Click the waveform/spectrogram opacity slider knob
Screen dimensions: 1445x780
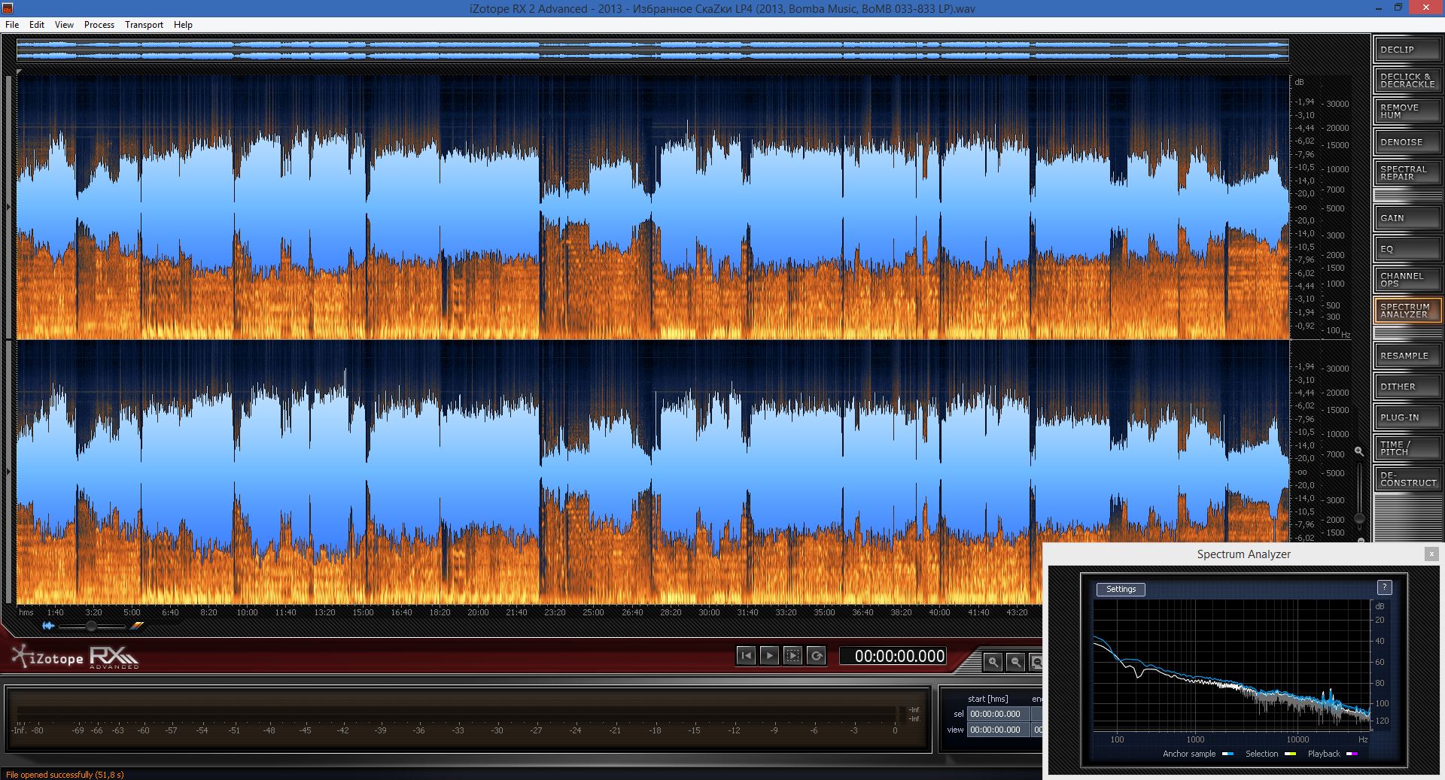91,626
